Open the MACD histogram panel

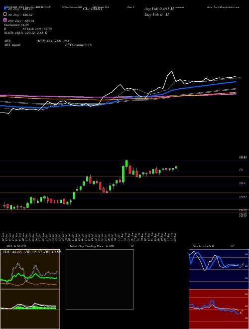pyautogui.click(x=30, y=309)
